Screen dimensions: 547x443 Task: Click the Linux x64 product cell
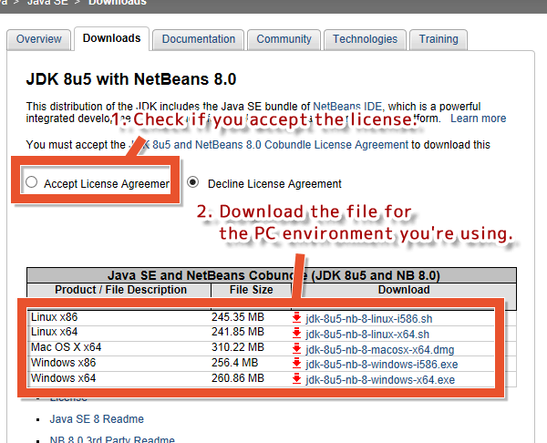click(x=54, y=332)
